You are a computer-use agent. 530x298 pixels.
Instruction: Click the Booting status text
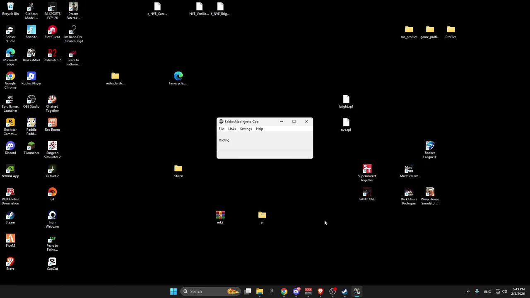[224, 140]
